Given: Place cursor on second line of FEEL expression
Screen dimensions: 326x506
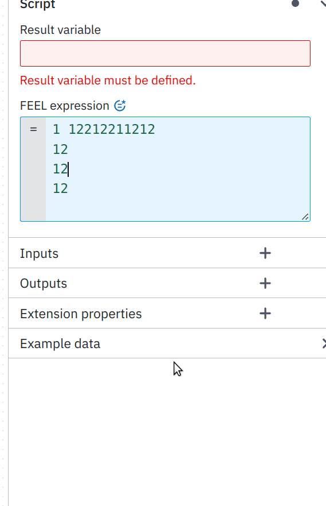Looking at the screenshot, I should coord(61,149).
